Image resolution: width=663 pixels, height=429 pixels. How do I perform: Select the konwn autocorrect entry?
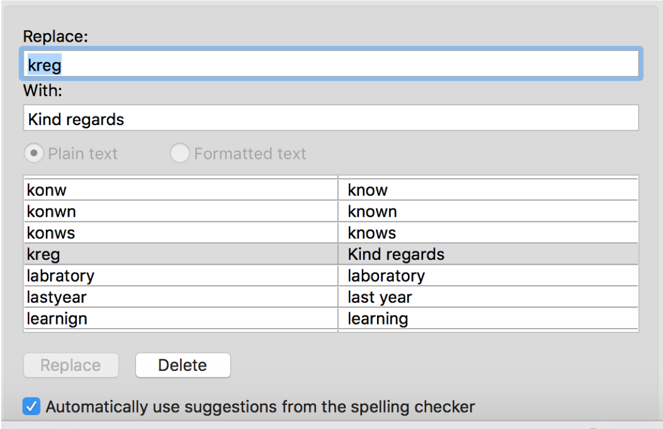(51, 211)
